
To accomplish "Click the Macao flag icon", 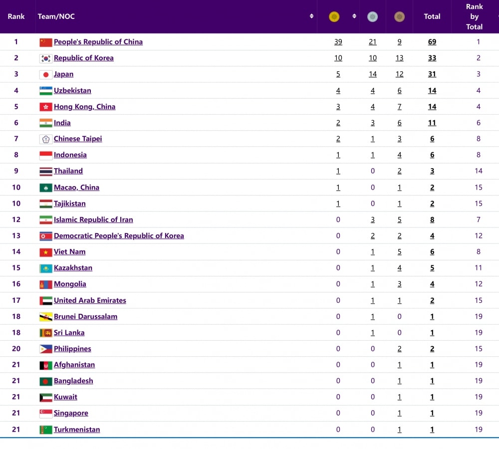I will 46,188.
